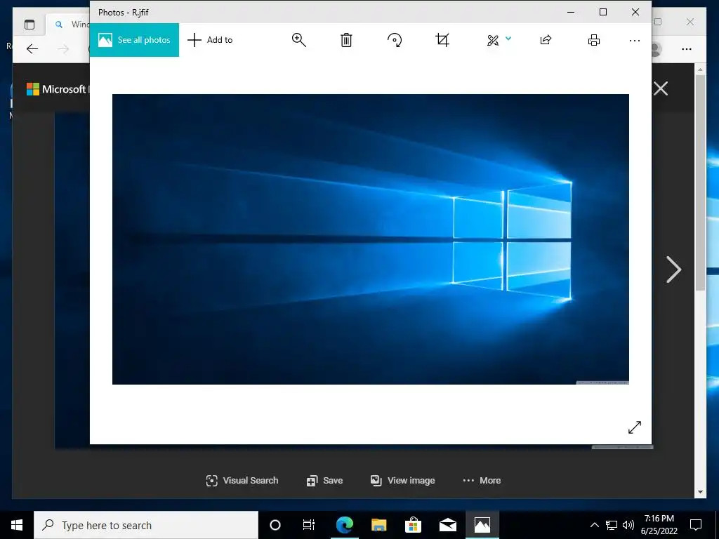Open Microsoft Store from the taskbar
The height and width of the screenshot is (539, 719).
(413, 525)
